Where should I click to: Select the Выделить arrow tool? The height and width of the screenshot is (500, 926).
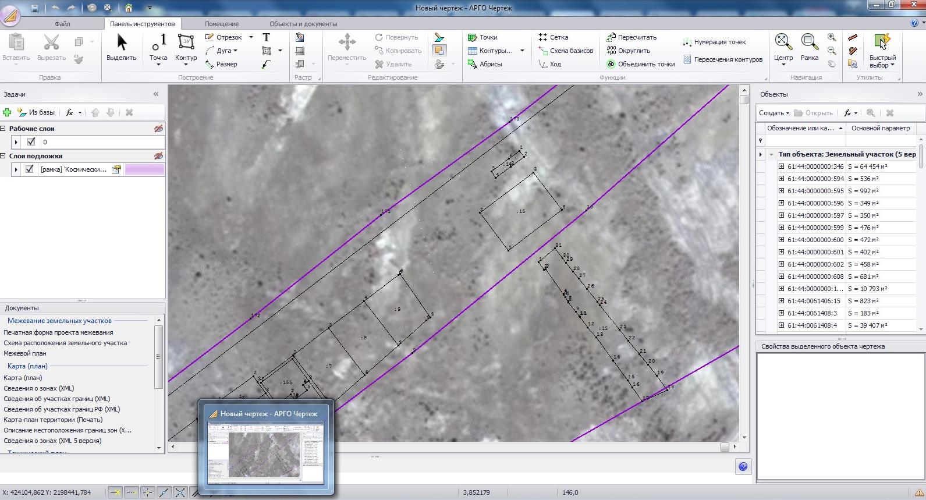pyautogui.click(x=121, y=48)
